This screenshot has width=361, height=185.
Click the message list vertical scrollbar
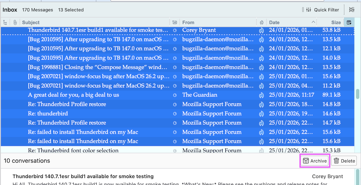357,95
